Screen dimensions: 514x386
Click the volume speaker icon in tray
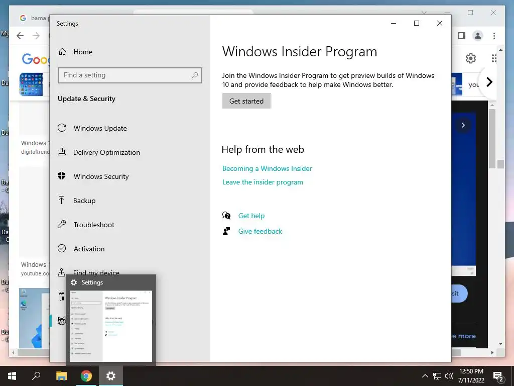click(x=449, y=376)
